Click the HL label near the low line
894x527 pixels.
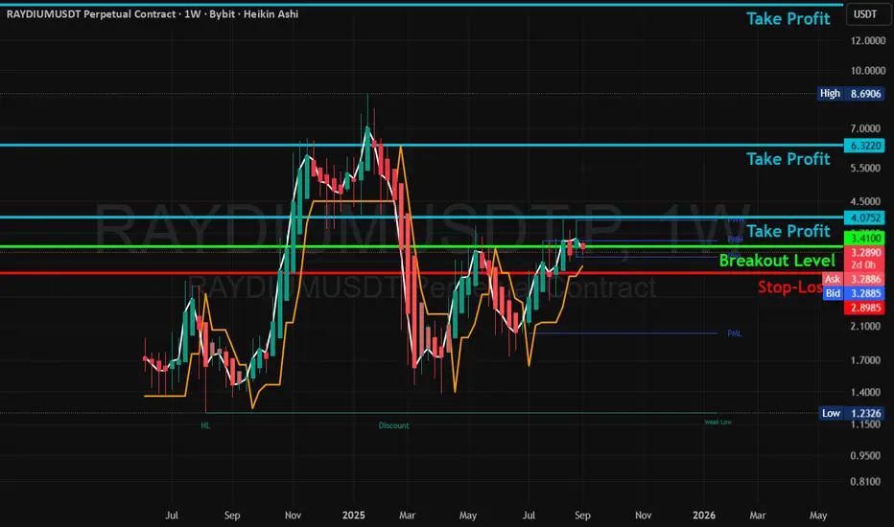206,425
